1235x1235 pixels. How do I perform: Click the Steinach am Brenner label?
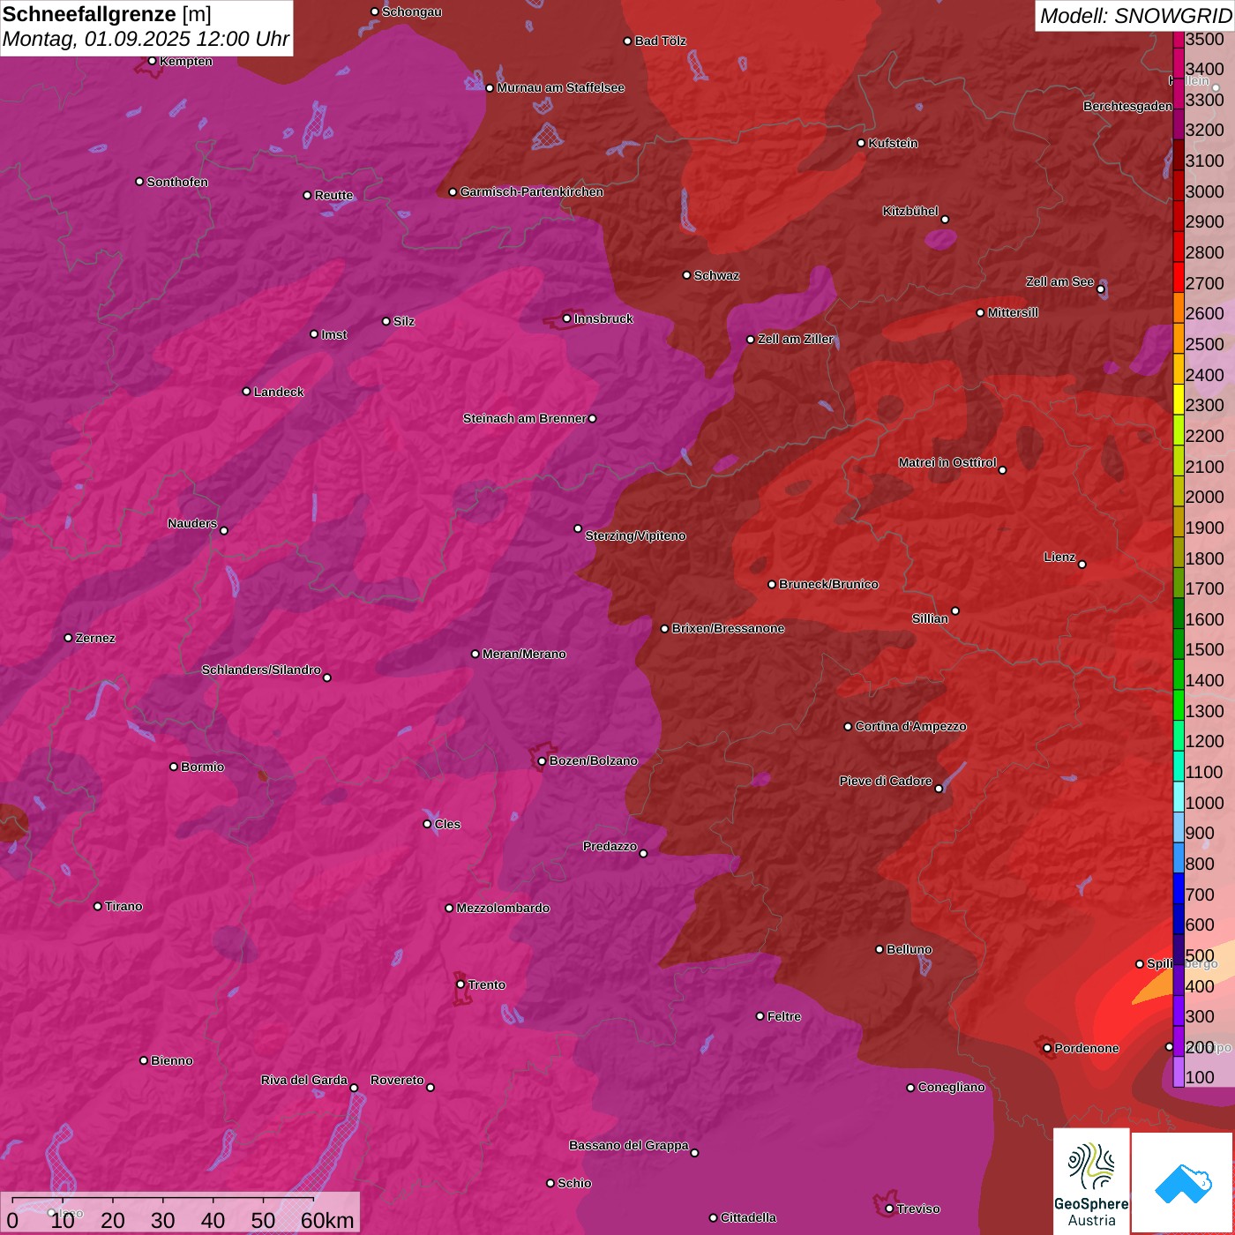click(x=524, y=418)
